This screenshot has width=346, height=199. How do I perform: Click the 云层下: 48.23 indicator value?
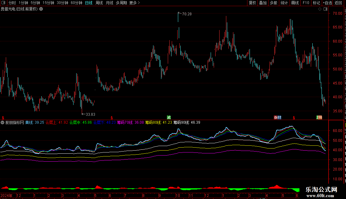pos(104,122)
